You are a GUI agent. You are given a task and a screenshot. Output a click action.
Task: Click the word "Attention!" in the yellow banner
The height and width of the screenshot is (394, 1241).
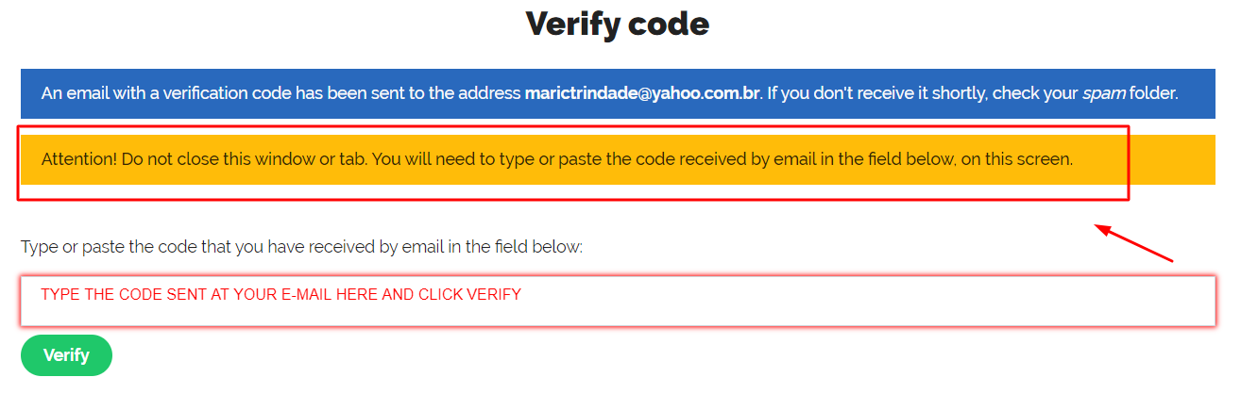(79, 159)
